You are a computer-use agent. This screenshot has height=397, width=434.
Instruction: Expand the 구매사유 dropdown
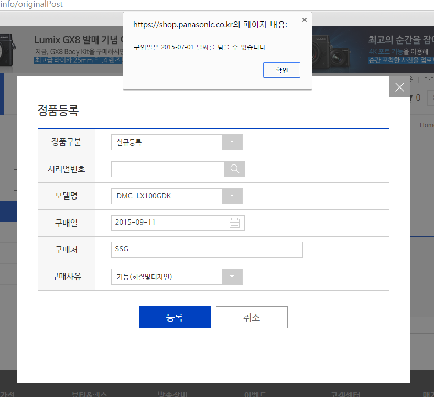coord(232,277)
